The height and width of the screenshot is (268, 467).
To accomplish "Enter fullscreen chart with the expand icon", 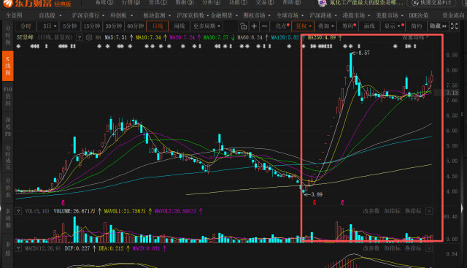I will [x=454, y=26].
